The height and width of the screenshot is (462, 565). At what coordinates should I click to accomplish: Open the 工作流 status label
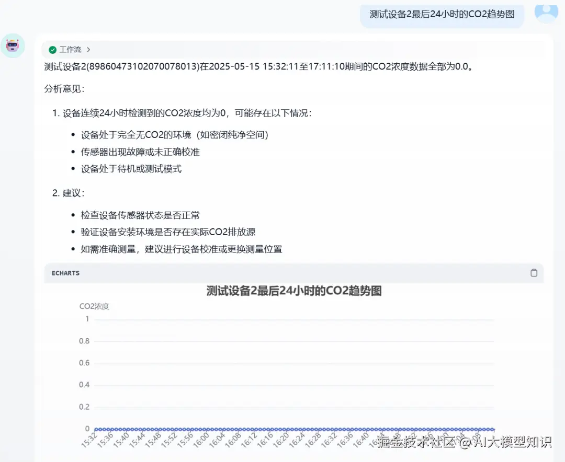point(70,50)
